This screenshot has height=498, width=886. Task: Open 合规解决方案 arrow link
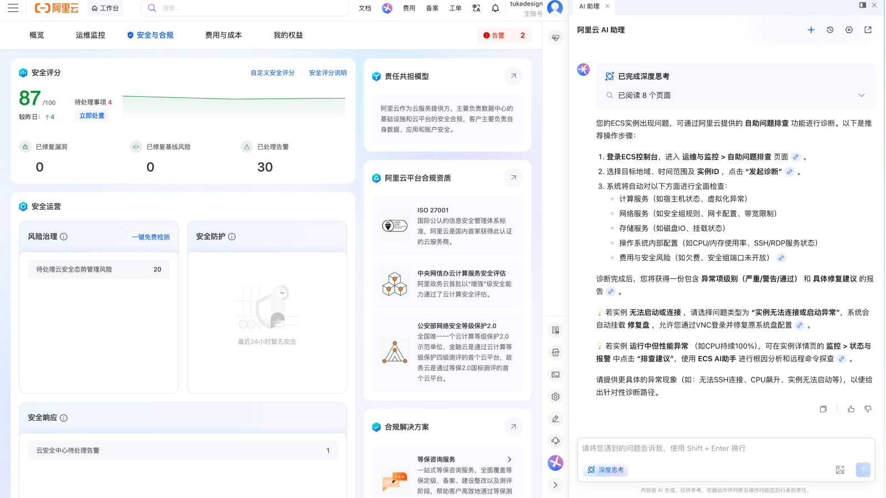(513, 427)
